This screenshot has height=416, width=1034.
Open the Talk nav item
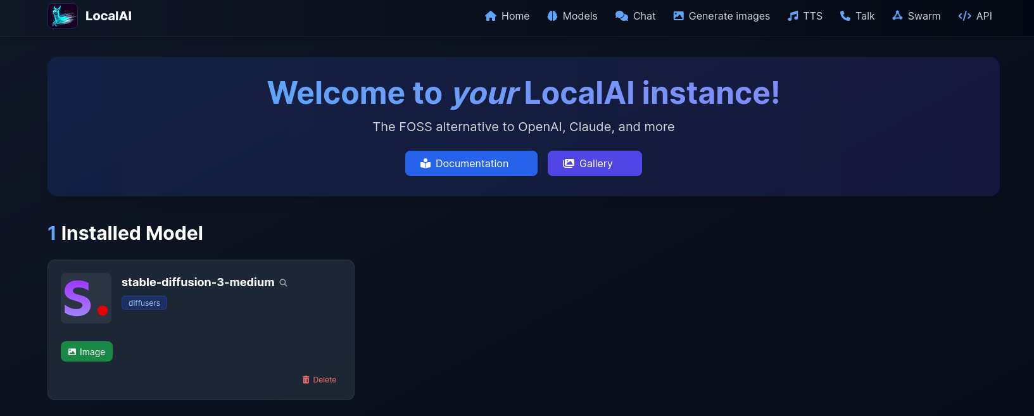[857, 16]
